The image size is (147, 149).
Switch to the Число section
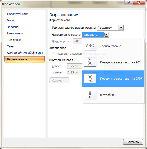[x=11, y=20]
